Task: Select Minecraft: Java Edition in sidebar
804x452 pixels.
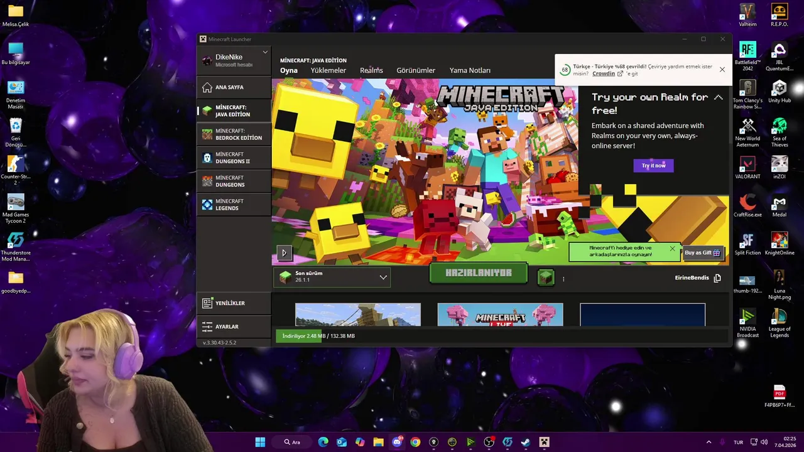Action: pos(234,110)
